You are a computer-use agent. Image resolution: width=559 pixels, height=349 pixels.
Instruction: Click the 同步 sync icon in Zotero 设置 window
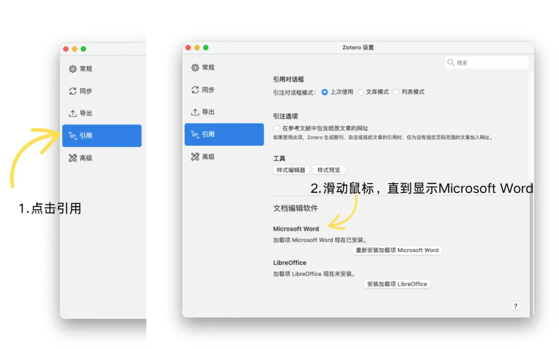click(195, 90)
